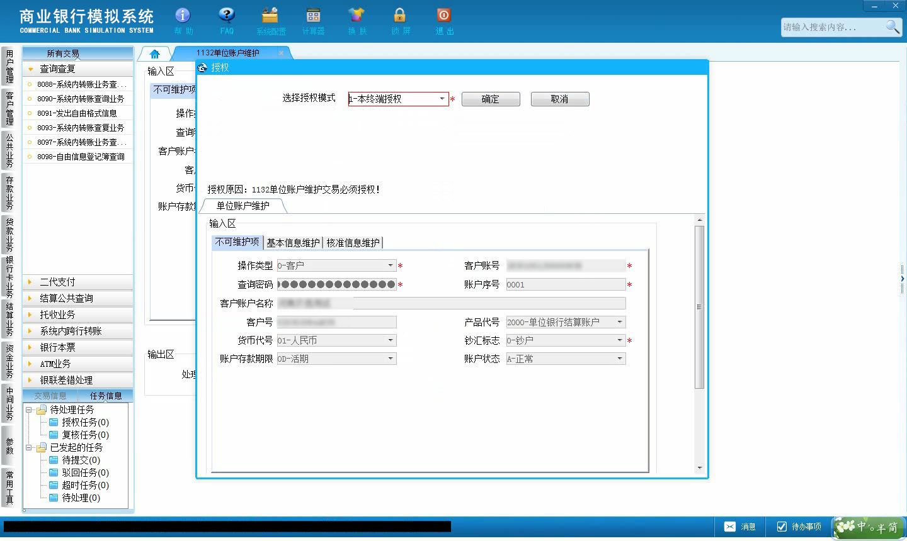The width and height of the screenshot is (907, 541).
Task: Open the 账户存款期限 dropdown
Action: [391, 359]
